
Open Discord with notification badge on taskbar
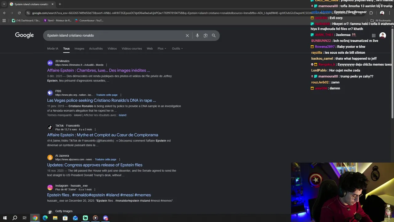coord(106,218)
